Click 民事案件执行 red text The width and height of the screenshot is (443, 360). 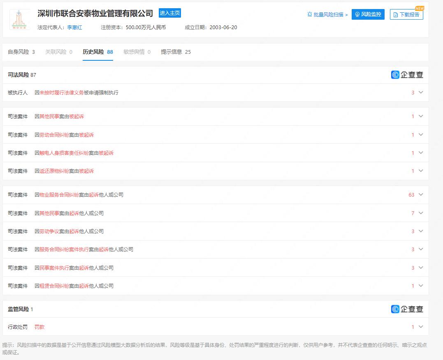(x=54, y=268)
